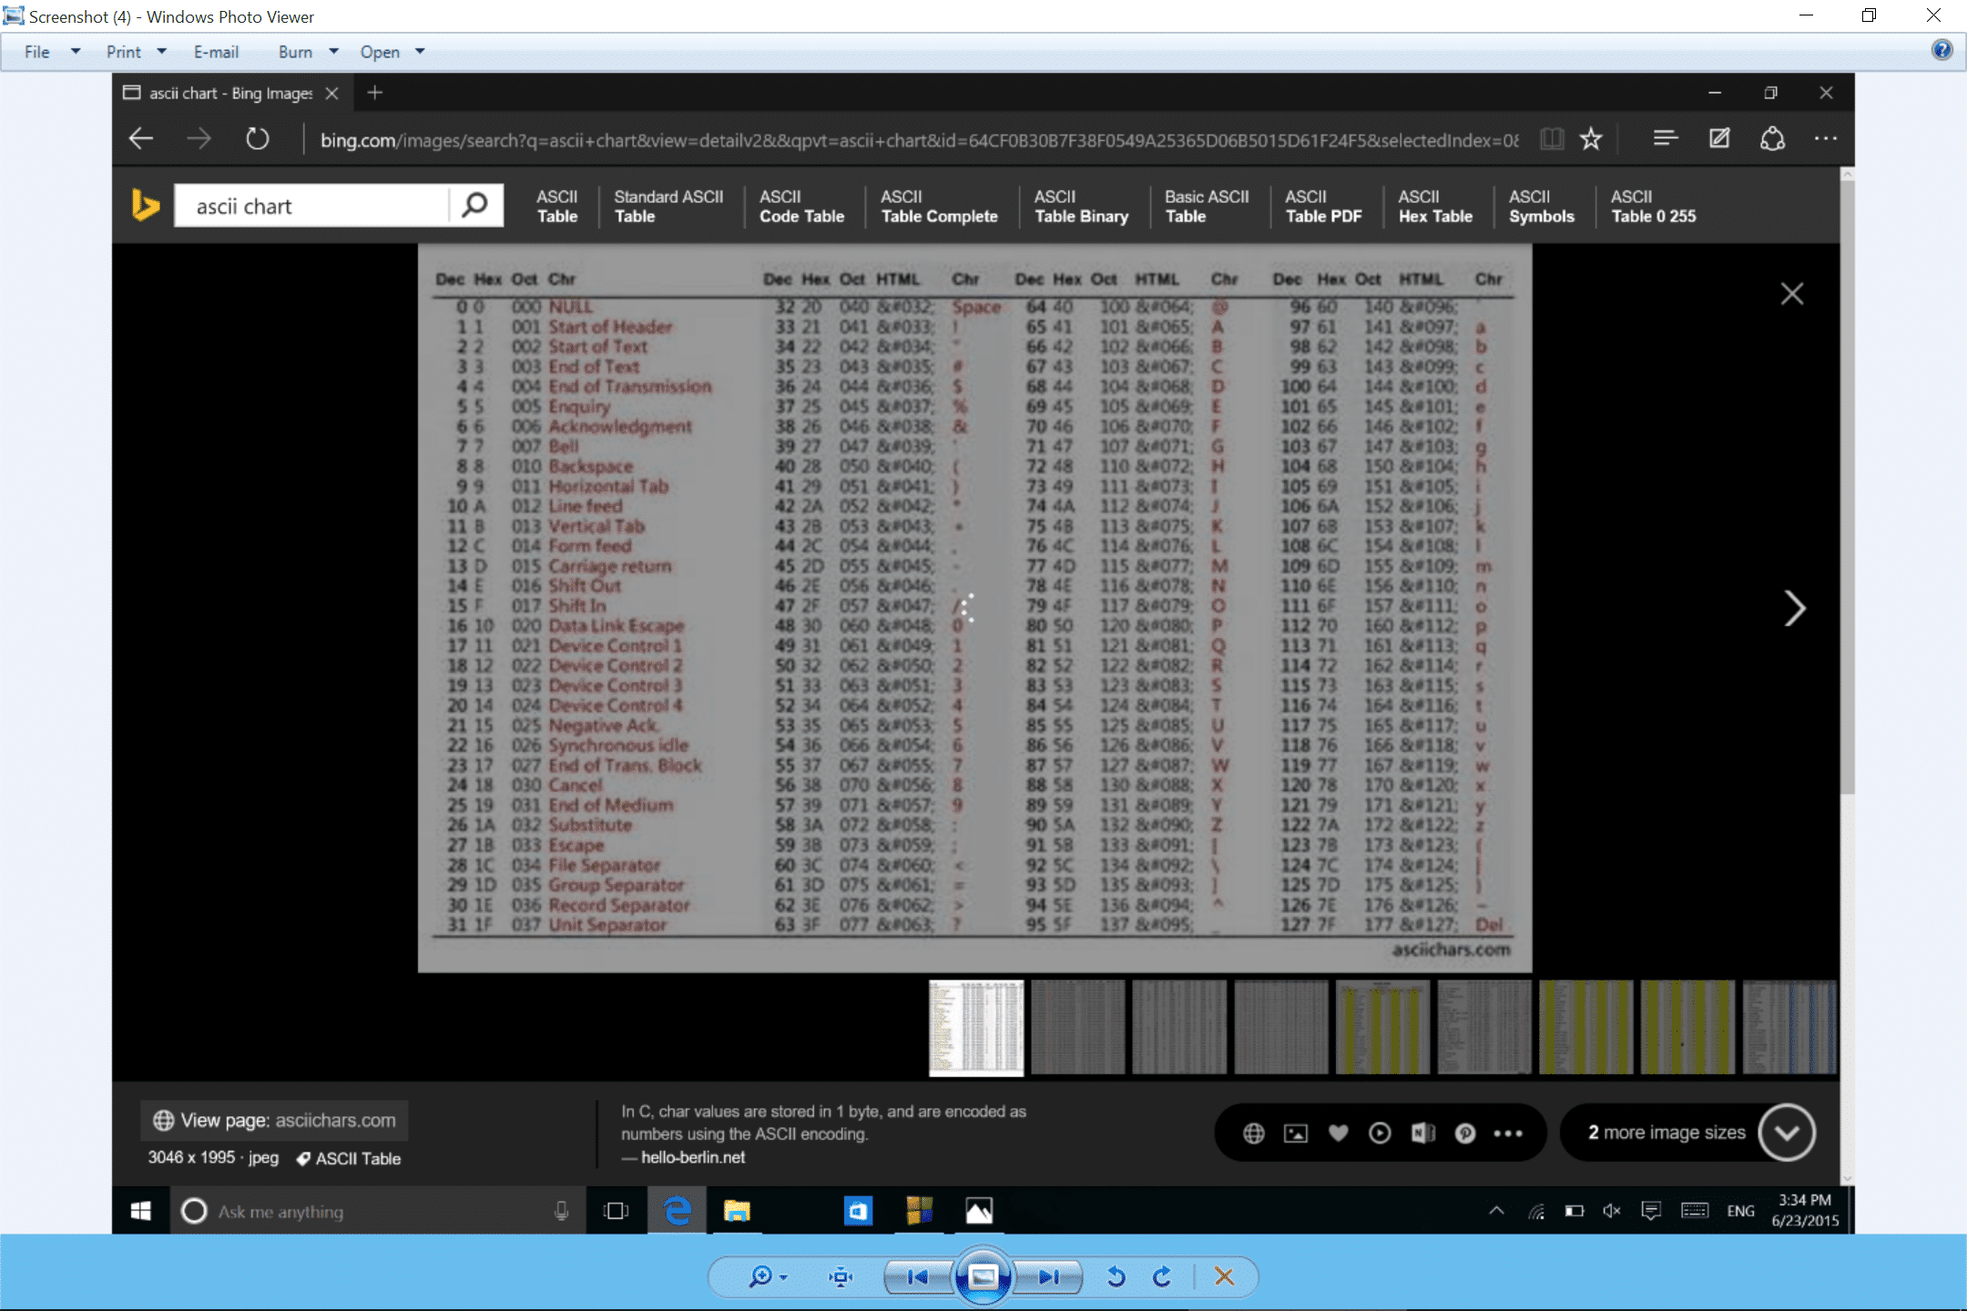
Task: Select ASCII Symbols suggestion
Action: [1541, 207]
